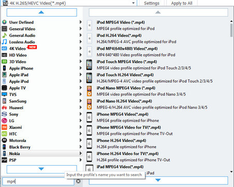Click the Apple TV icon
The image size is (234, 187).
tap(4, 88)
